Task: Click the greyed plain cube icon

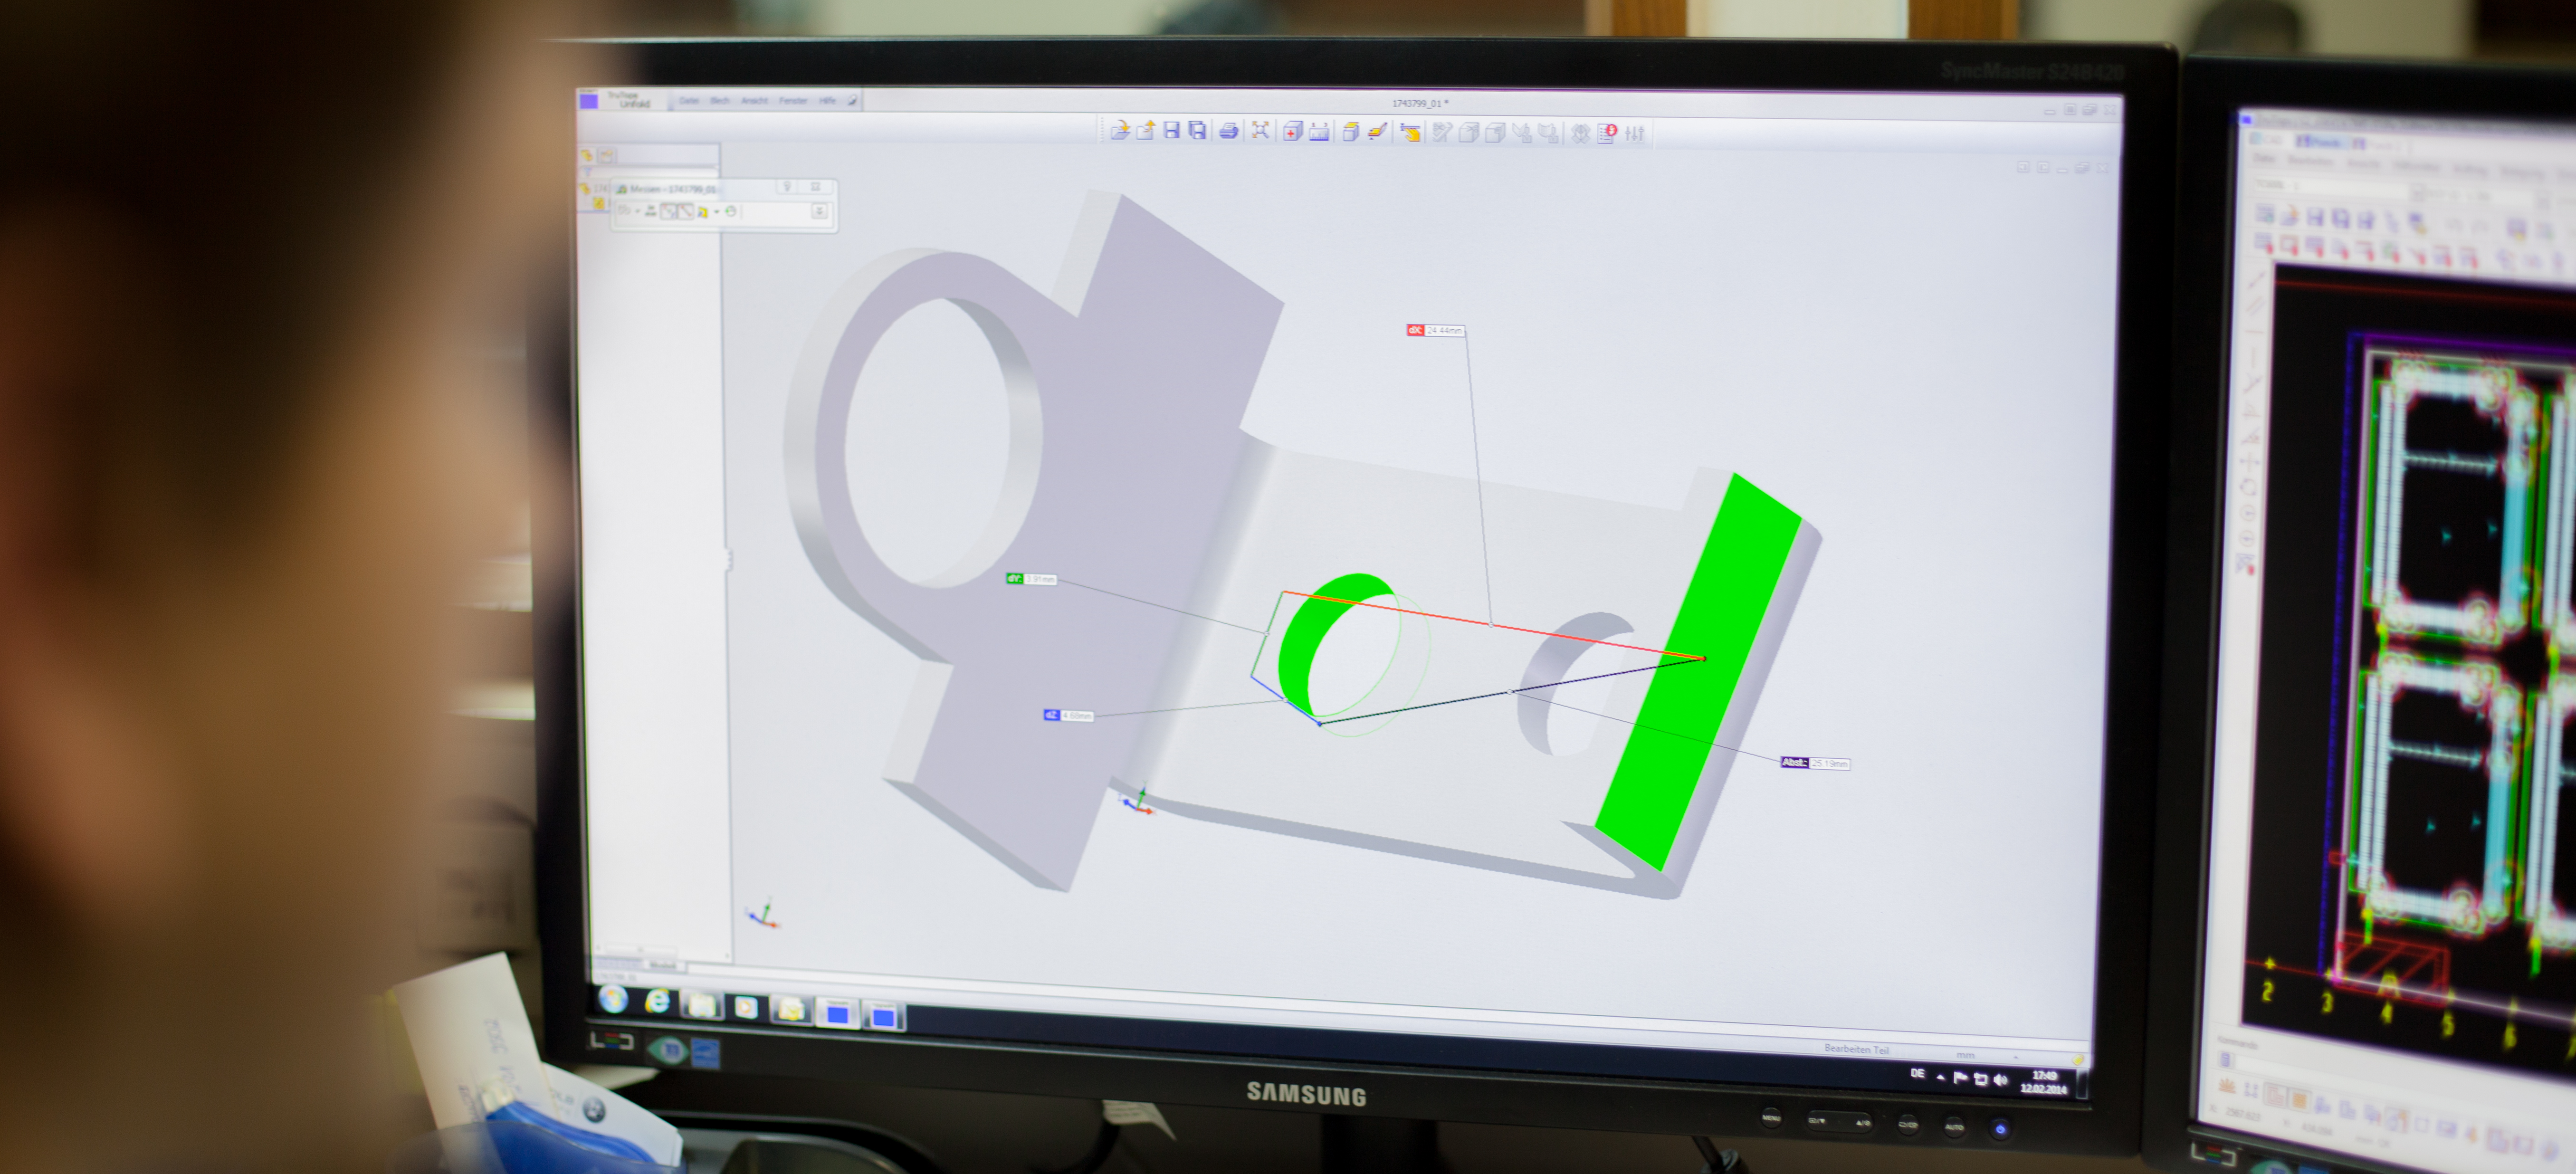Action: (1495, 132)
